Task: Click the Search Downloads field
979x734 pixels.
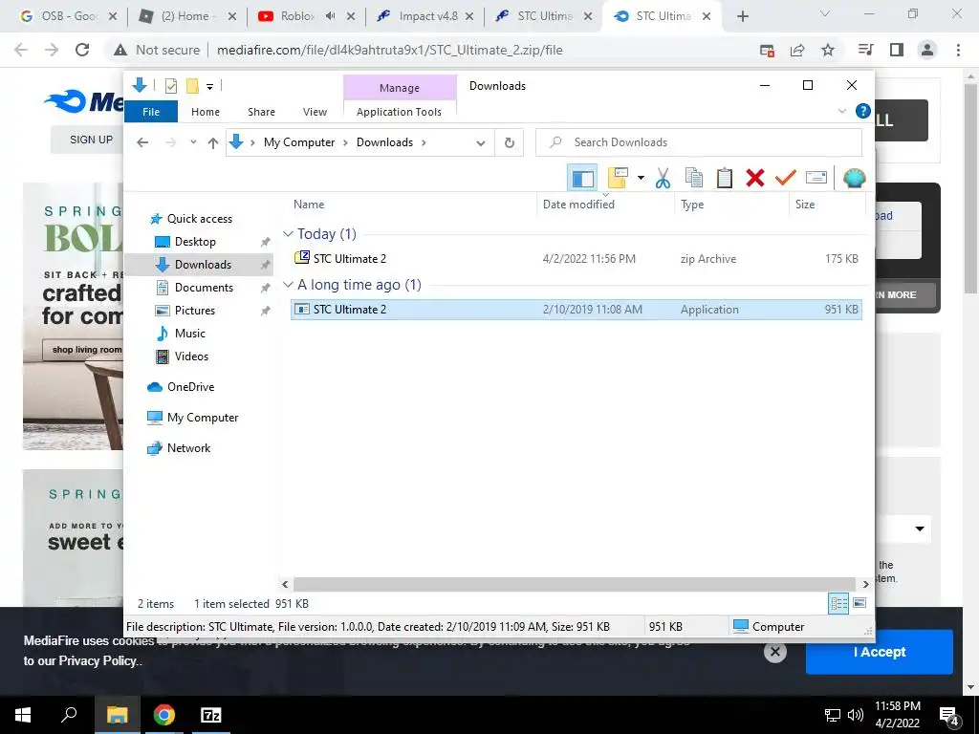Action: (x=699, y=142)
